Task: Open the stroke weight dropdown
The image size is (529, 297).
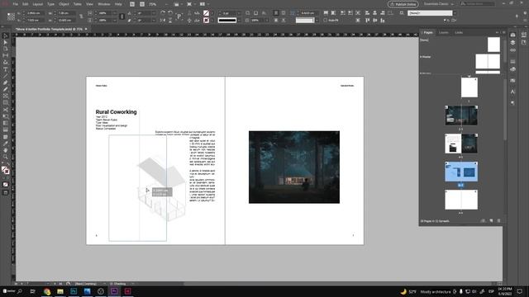Action: [x=239, y=13]
